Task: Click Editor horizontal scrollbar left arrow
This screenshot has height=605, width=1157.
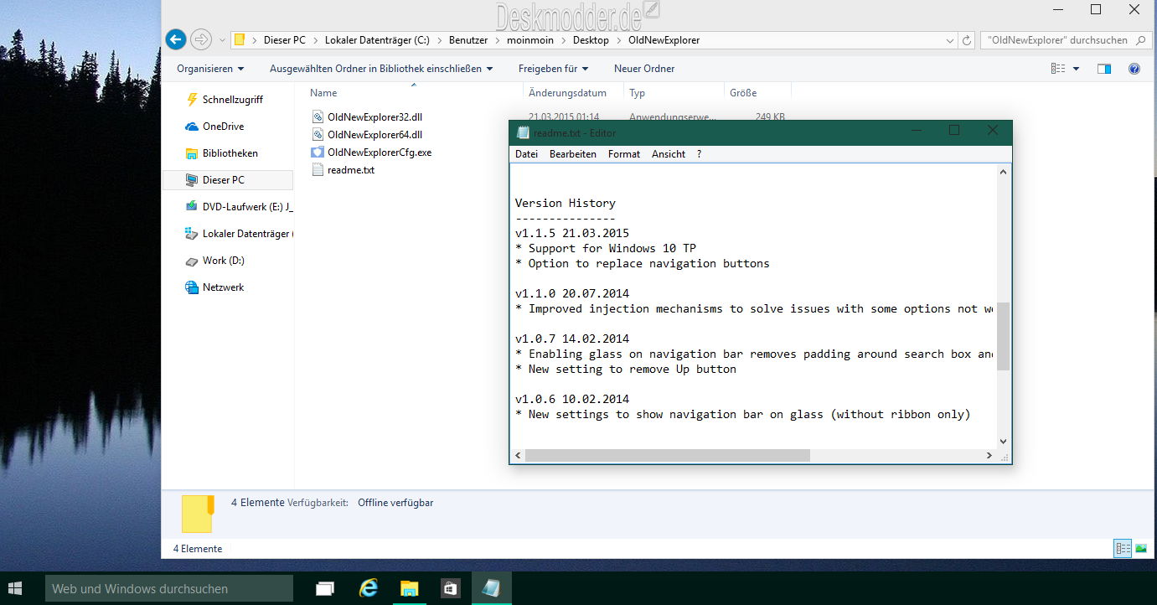Action: 518,456
